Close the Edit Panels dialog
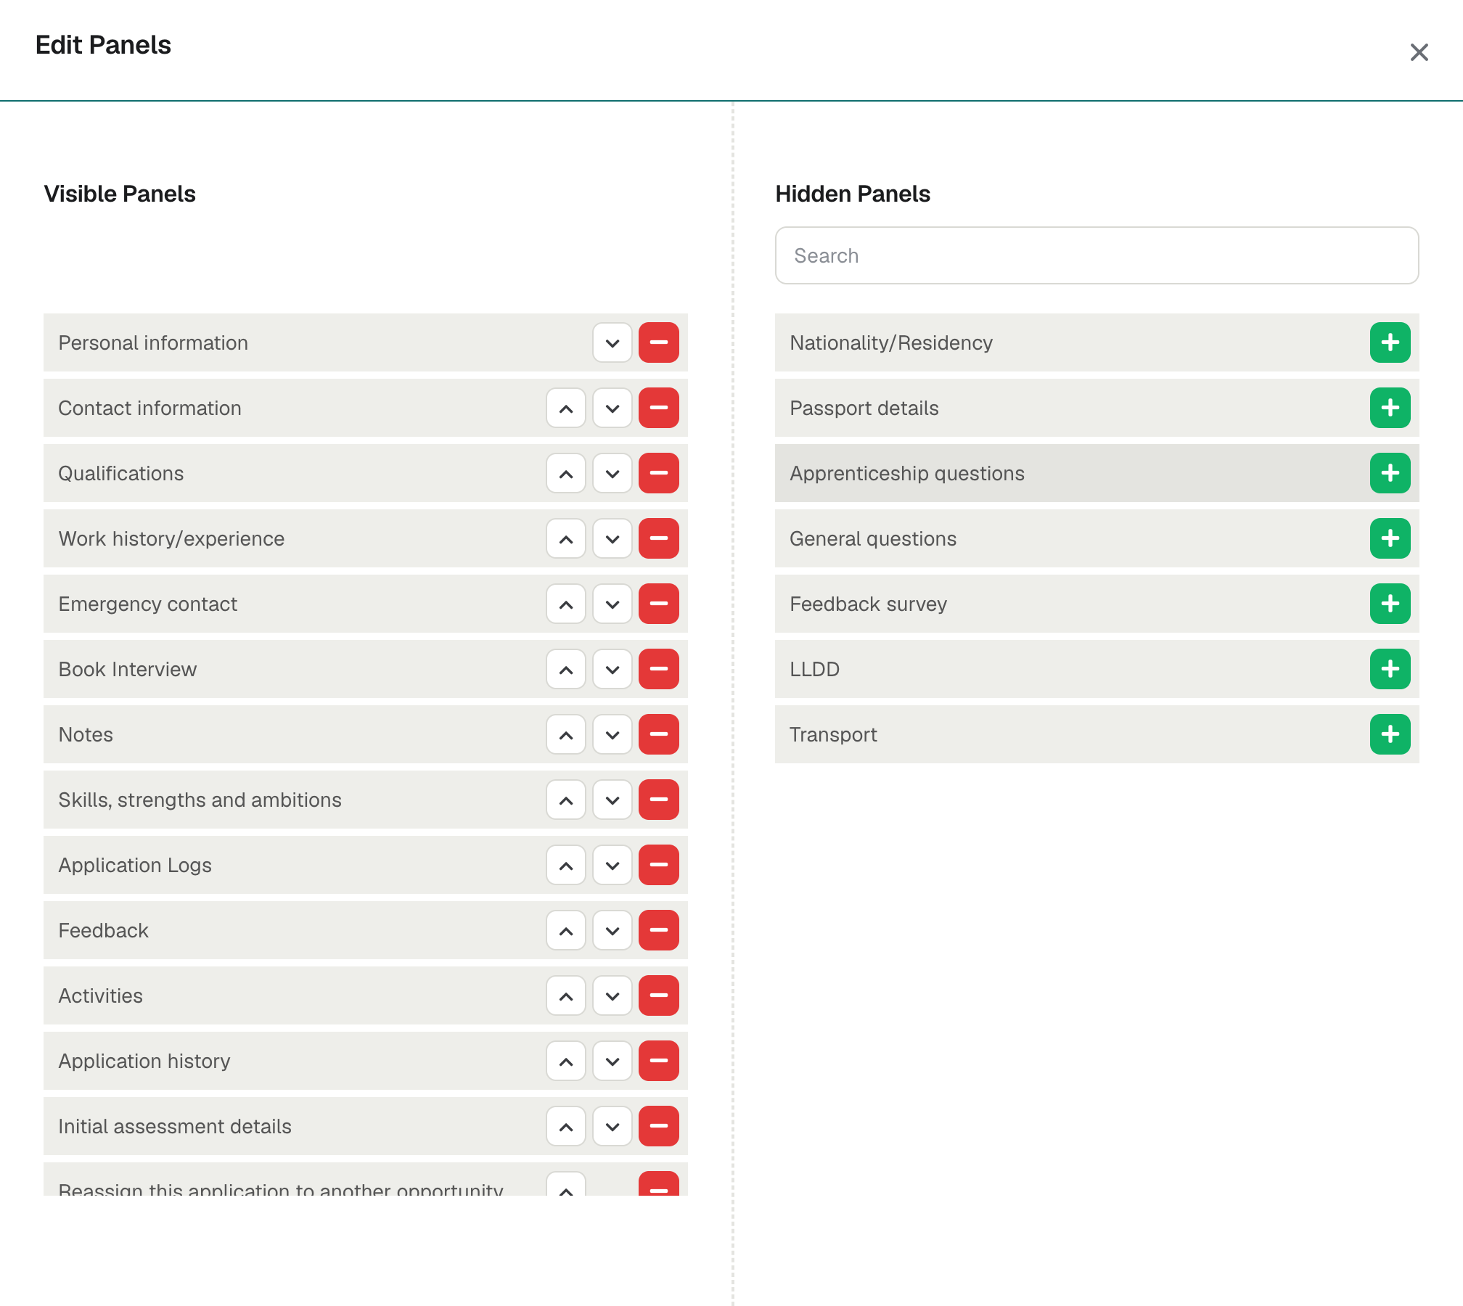Screen dimensions: 1463x1306 click(1419, 52)
